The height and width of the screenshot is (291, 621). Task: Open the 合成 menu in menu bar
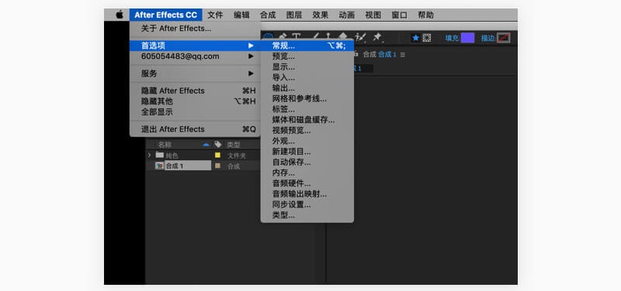tap(268, 15)
